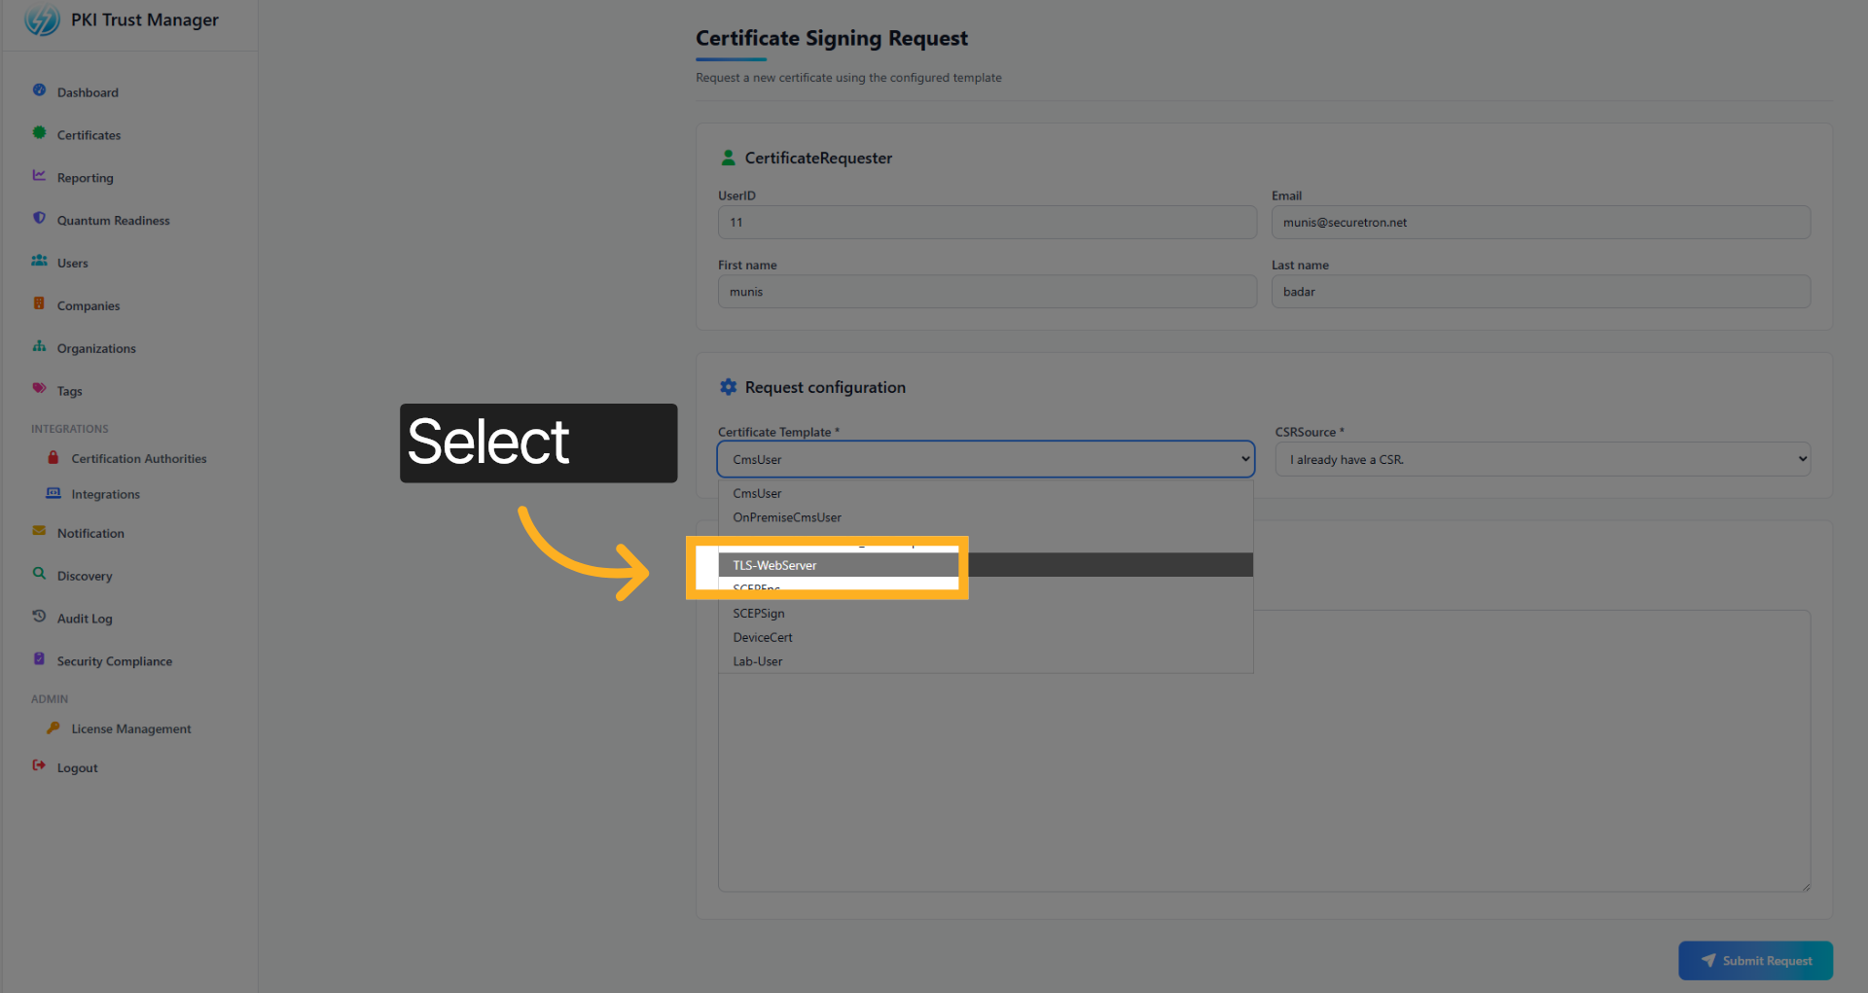Select the Certificates sidebar icon
The height and width of the screenshot is (993, 1868).
(x=39, y=134)
